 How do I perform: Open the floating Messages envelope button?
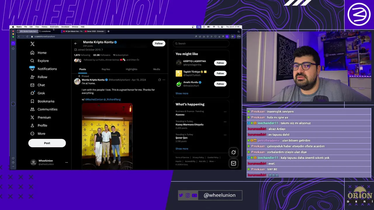click(233, 163)
